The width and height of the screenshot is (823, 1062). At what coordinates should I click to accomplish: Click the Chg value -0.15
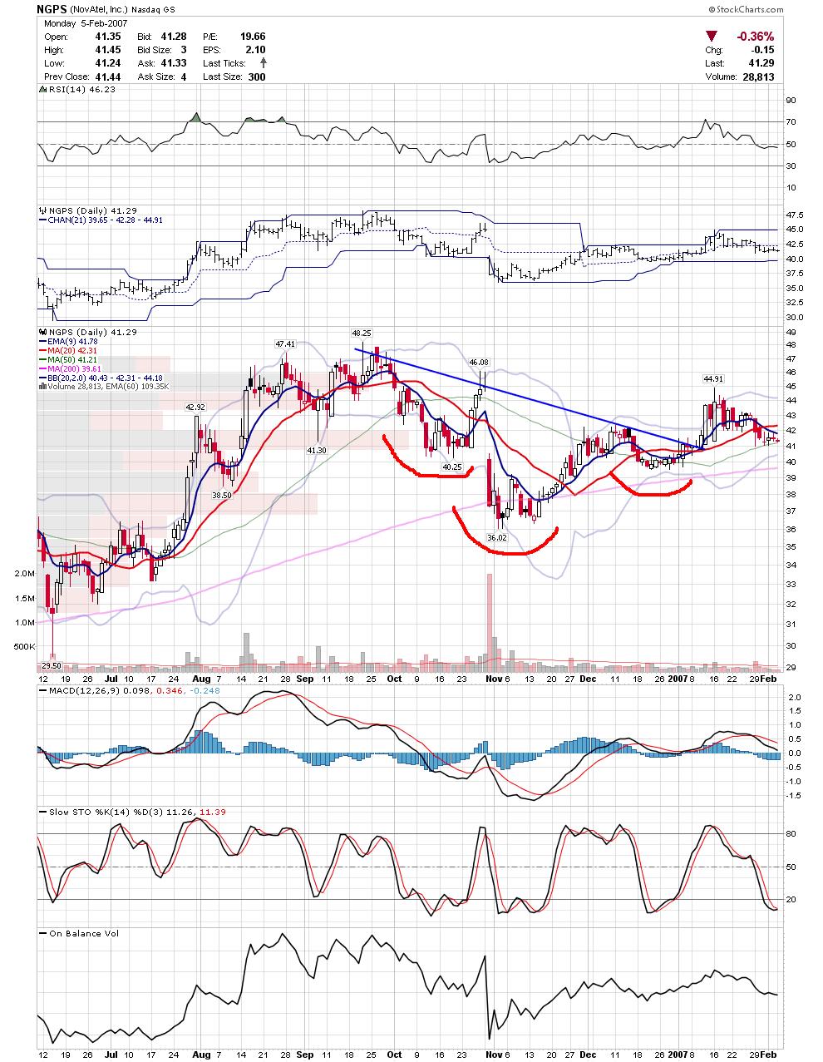[764, 51]
